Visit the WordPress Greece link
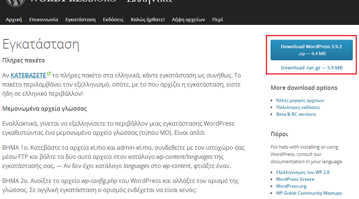Screen dimensions: 359x199 coord(295,179)
